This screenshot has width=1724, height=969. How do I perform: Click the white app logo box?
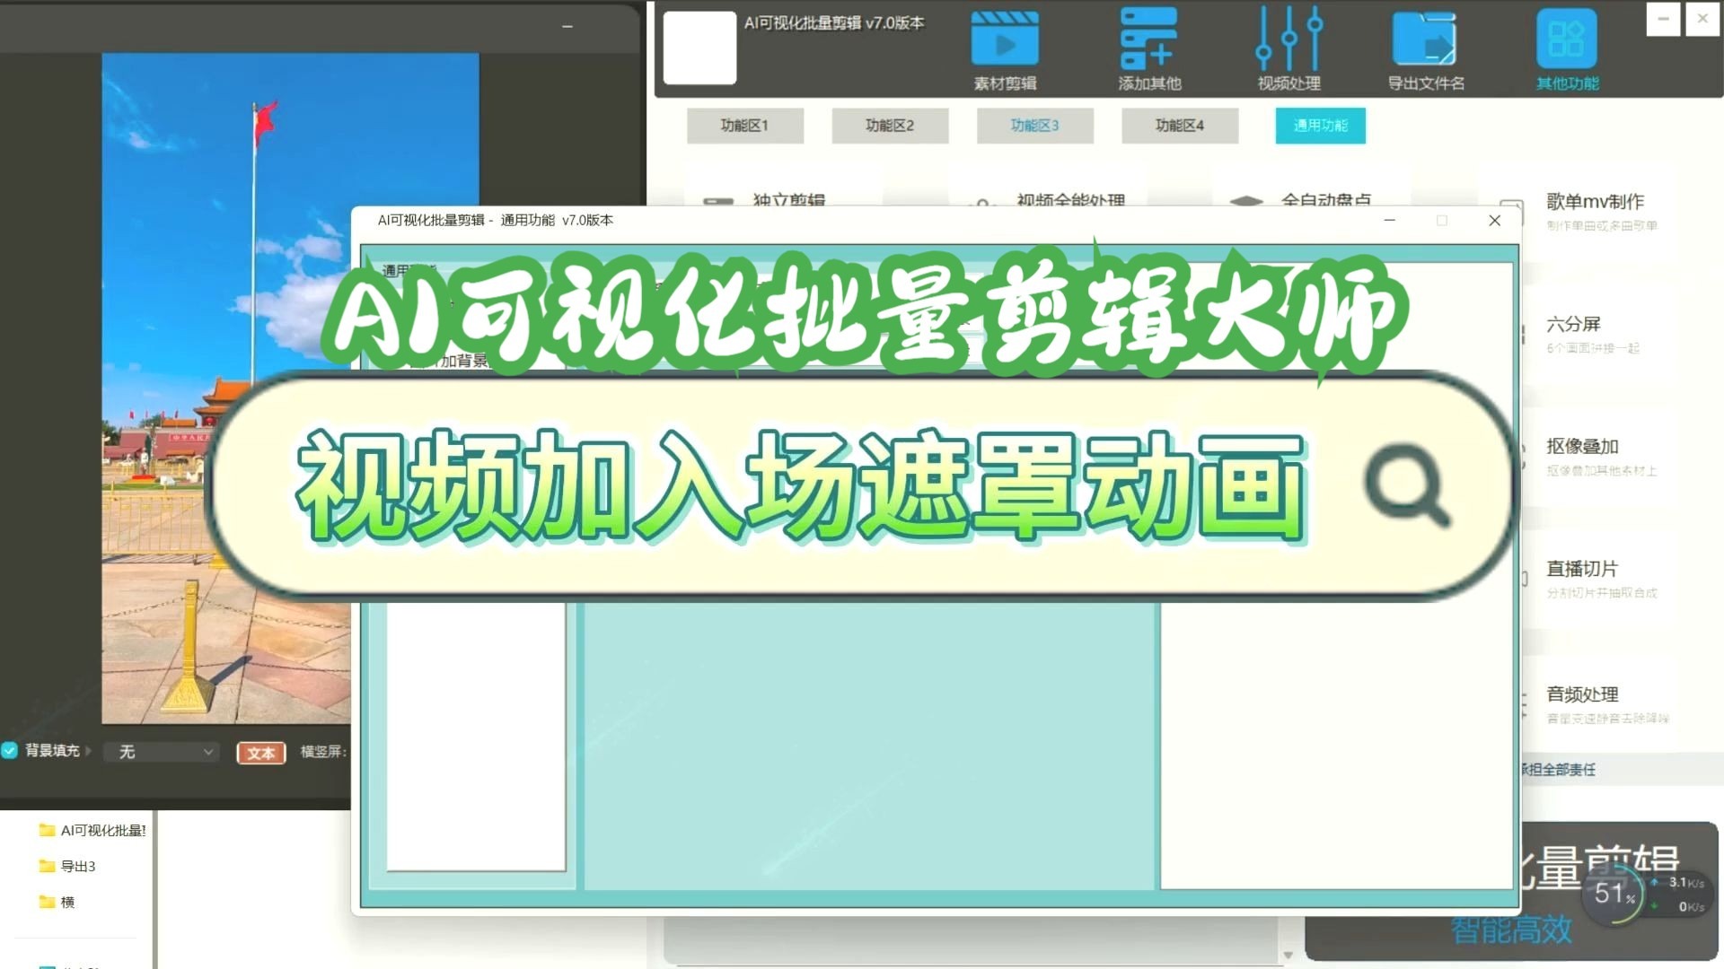click(x=699, y=48)
